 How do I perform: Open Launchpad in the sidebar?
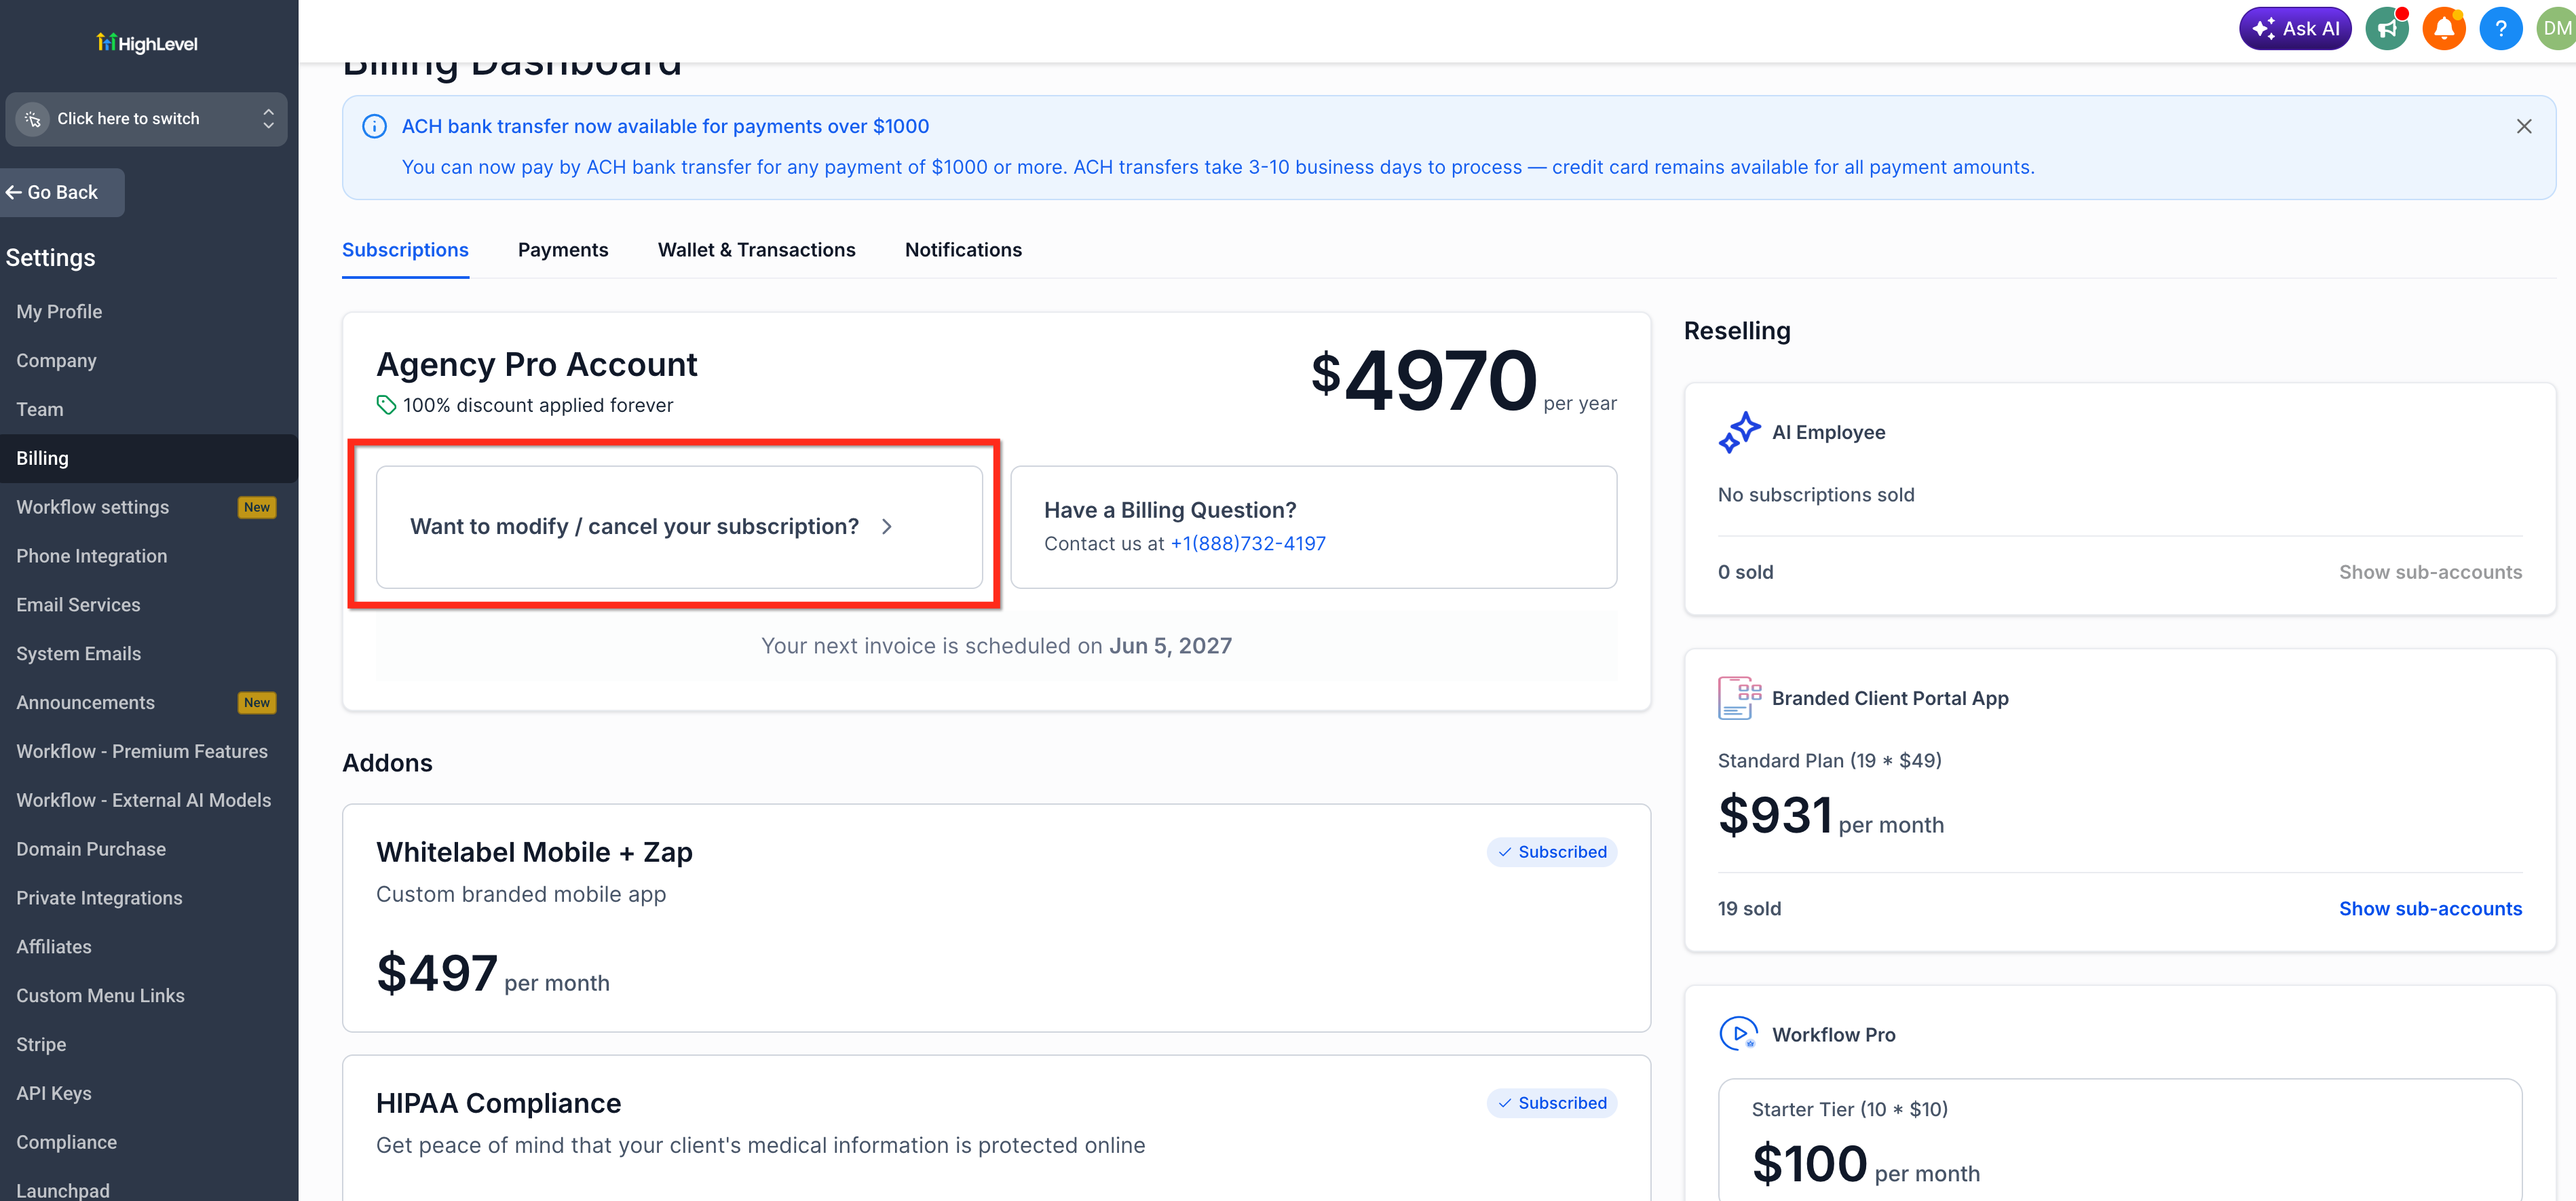tap(63, 1190)
